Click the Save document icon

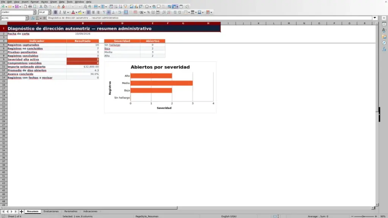coord(17,6)
